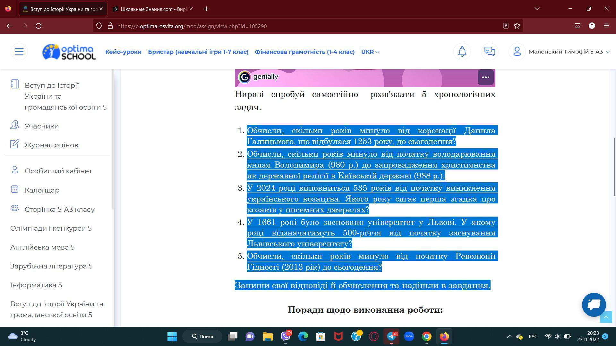Switch to the Школьные Знания.com tab

click(x=151, y=9)
